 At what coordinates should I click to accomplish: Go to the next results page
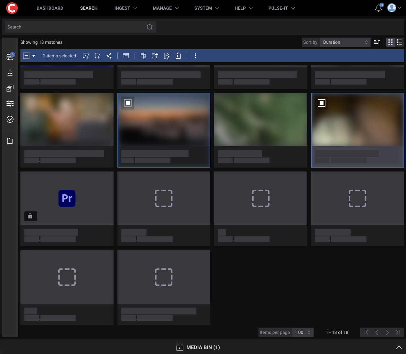click(387, 332)
